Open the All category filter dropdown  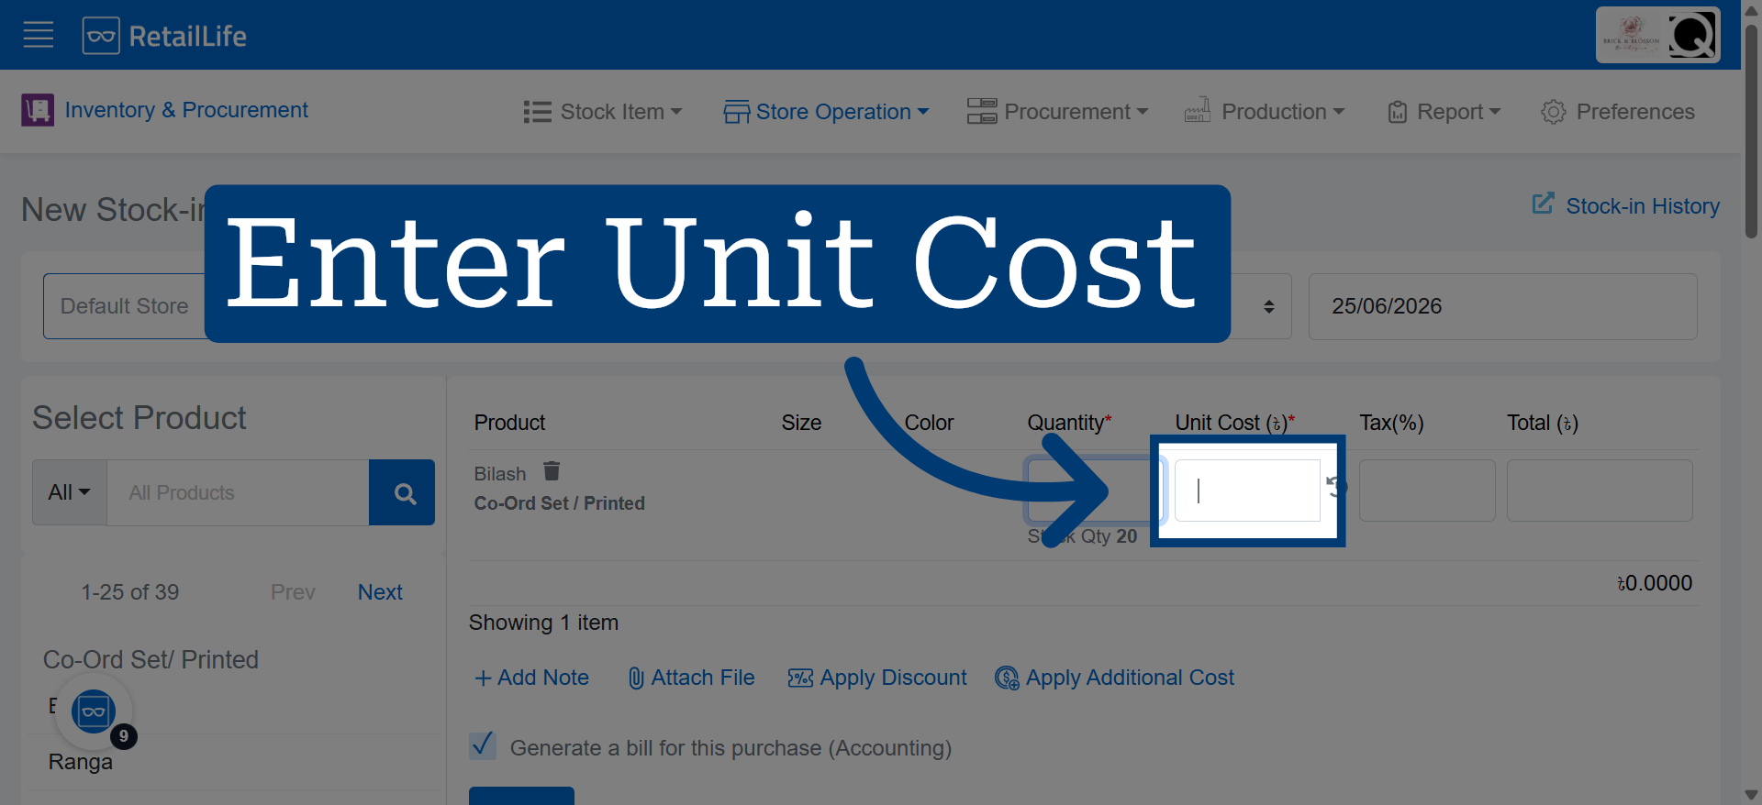70,492
